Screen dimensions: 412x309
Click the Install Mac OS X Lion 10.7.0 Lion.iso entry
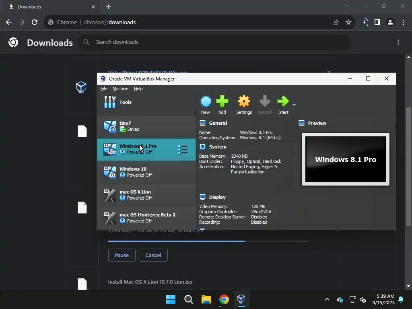[150, 282]
